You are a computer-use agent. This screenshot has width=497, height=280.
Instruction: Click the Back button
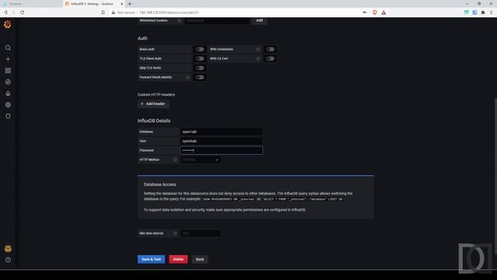[x=200, y=259]
